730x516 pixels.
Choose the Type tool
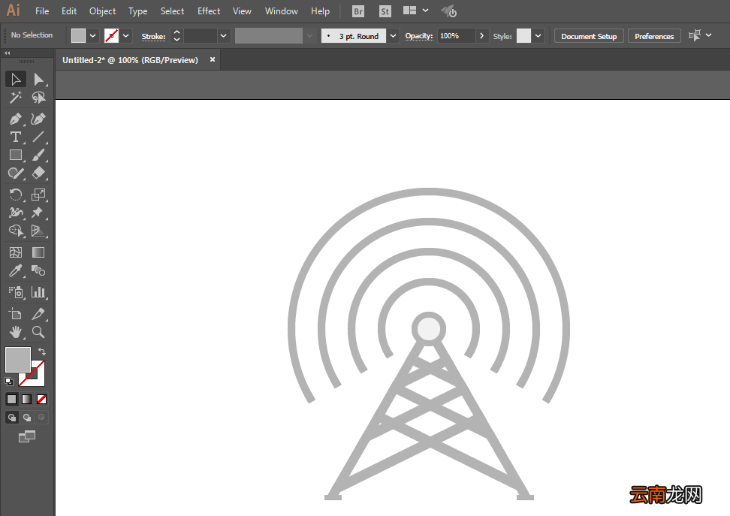coord(16,137)
